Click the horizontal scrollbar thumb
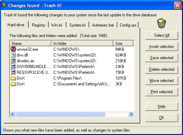Viewport: 183px width, 135px height. (60, 114)
